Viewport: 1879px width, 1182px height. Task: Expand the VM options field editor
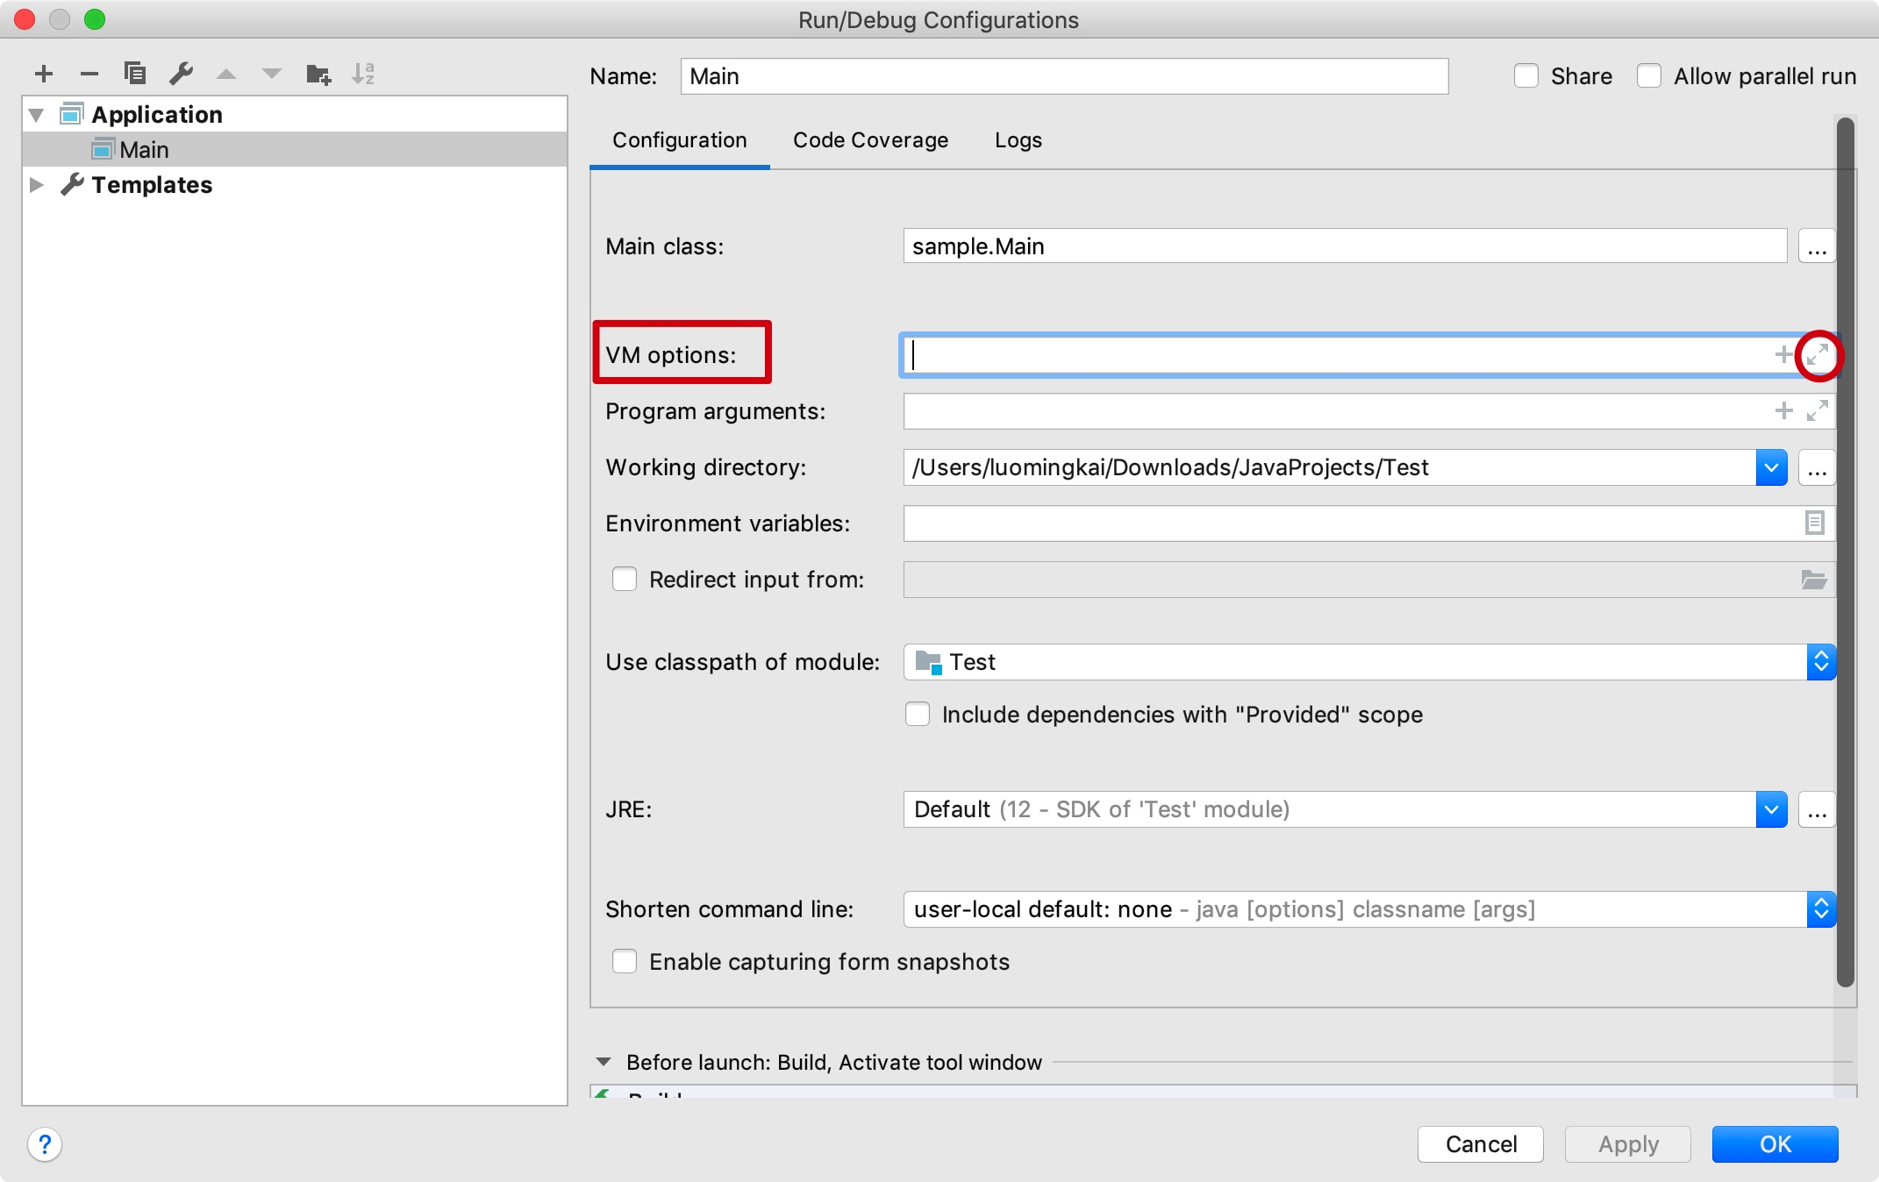coord(1818,355)
